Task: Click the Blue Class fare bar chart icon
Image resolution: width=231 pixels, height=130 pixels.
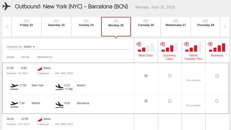Action: (145, 47)
